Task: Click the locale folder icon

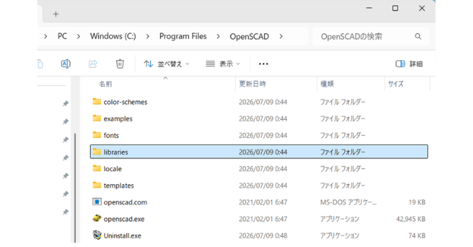Action: click(x=97, y=168)
